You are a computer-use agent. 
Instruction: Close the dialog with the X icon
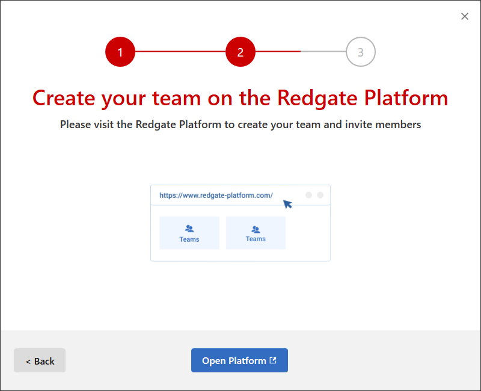465,16
